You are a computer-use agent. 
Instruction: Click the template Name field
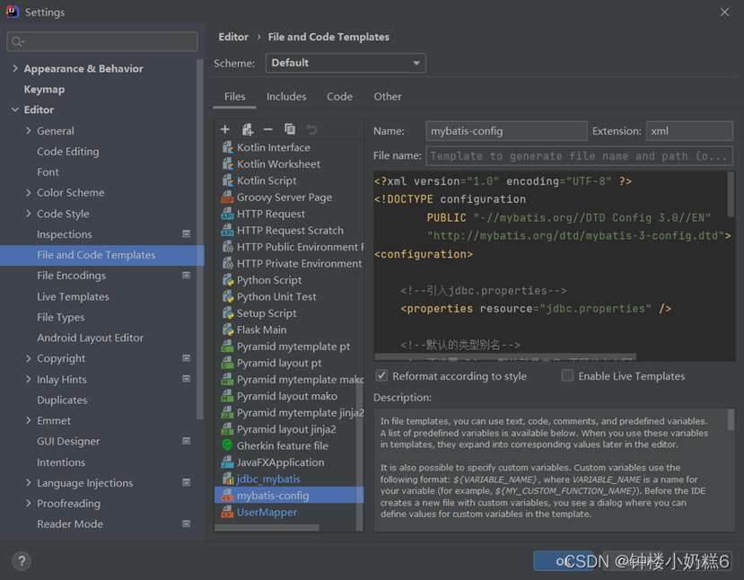point(506,131)
